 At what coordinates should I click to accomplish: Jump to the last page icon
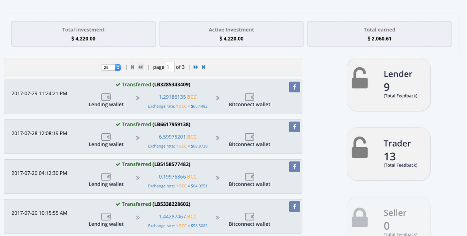tap(204, 67)
